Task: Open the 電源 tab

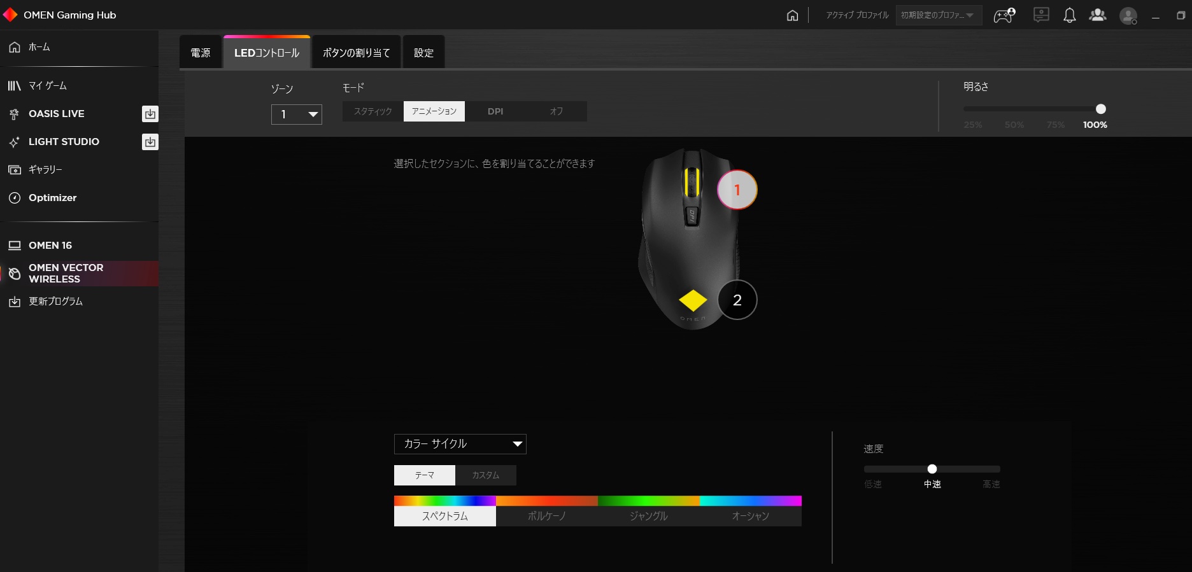Action: [201, 53]
